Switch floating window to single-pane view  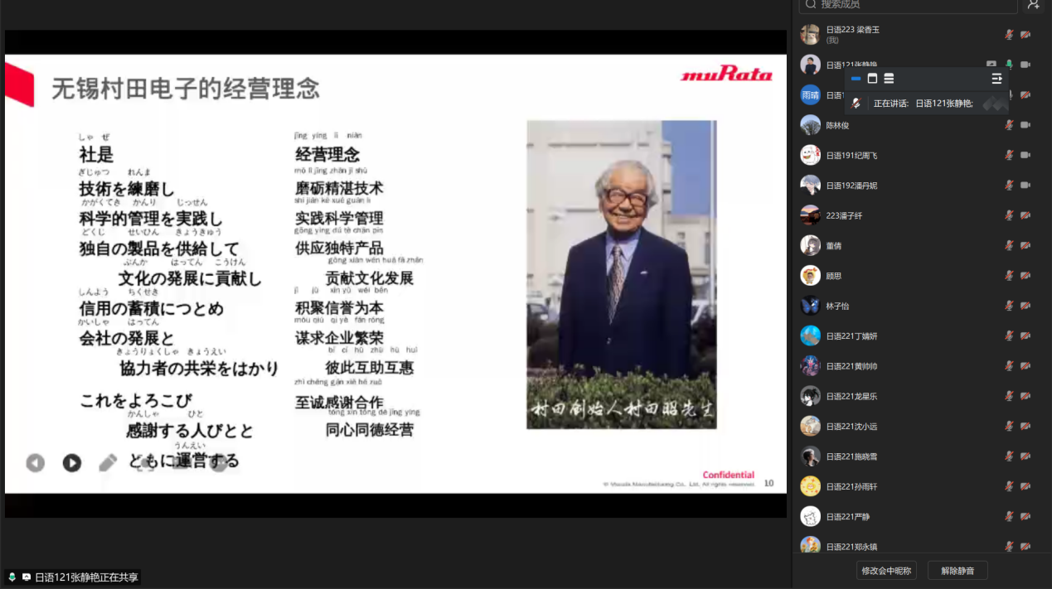pyautogui.click(x=872, y=79)
